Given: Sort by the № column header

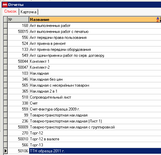Looking at the screenshot, I should click(x=18, y=20).
